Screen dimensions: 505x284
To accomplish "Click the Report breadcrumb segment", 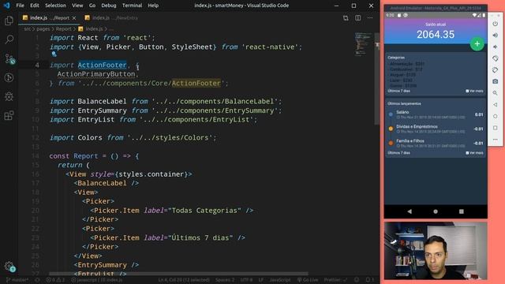I will point(63,29).
